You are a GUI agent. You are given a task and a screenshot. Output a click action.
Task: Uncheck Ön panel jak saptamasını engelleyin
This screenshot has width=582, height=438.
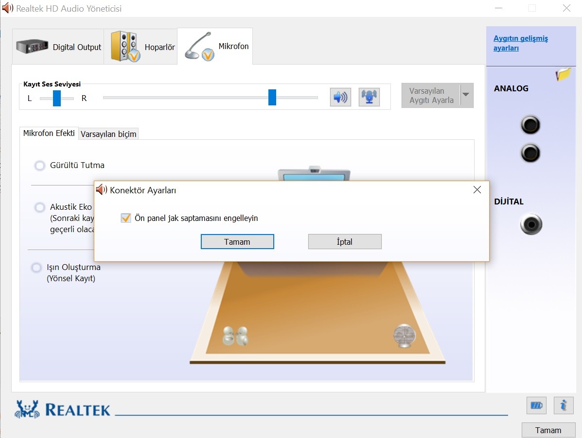(126, 218)
